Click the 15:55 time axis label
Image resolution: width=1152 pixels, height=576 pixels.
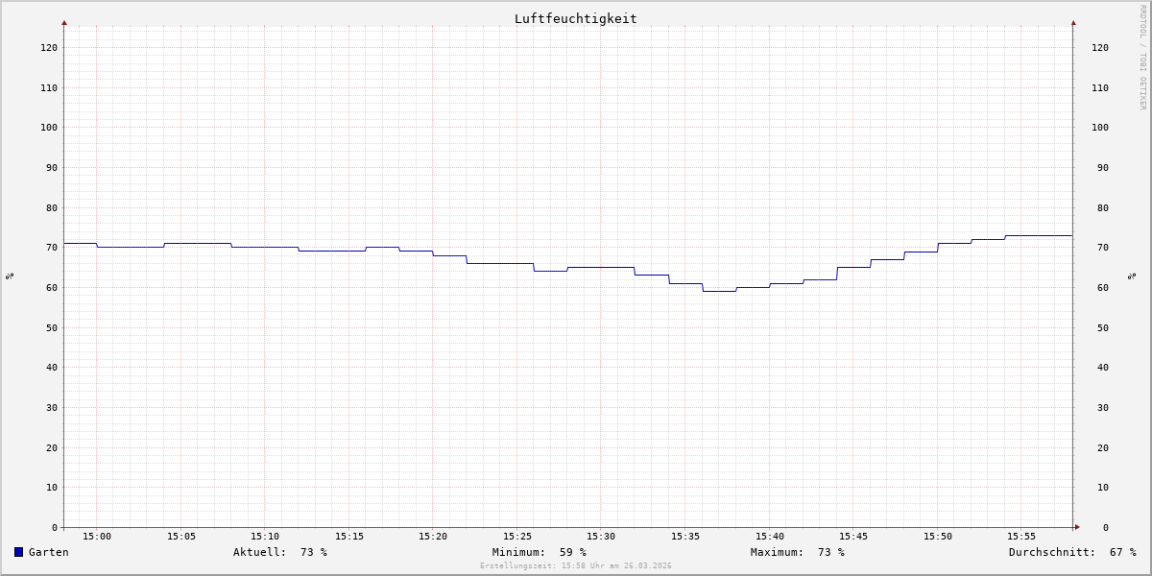click(1021, 537)
